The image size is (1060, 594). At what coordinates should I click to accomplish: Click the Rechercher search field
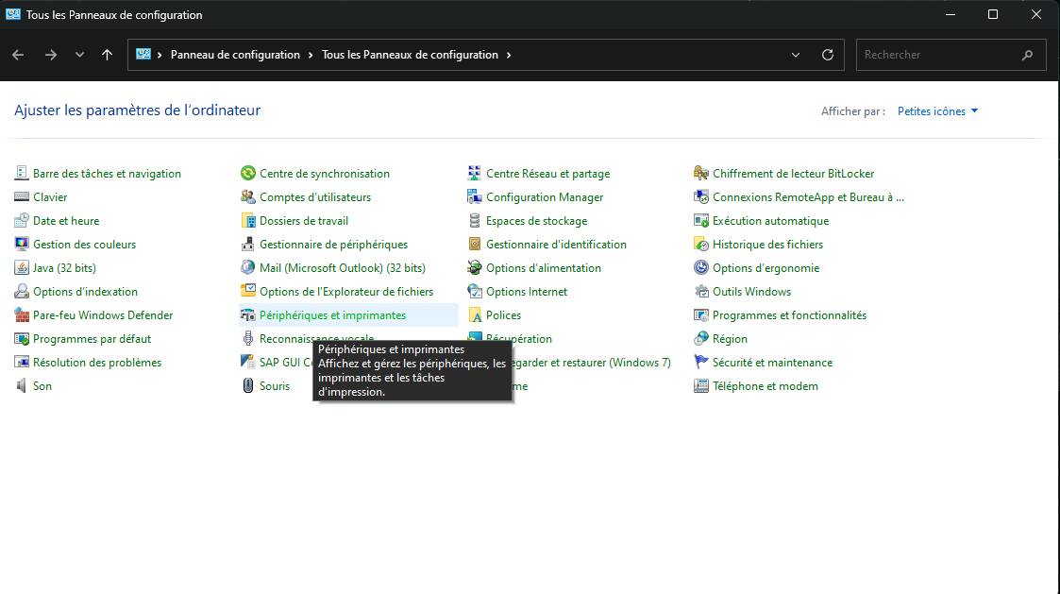(939, 55)
